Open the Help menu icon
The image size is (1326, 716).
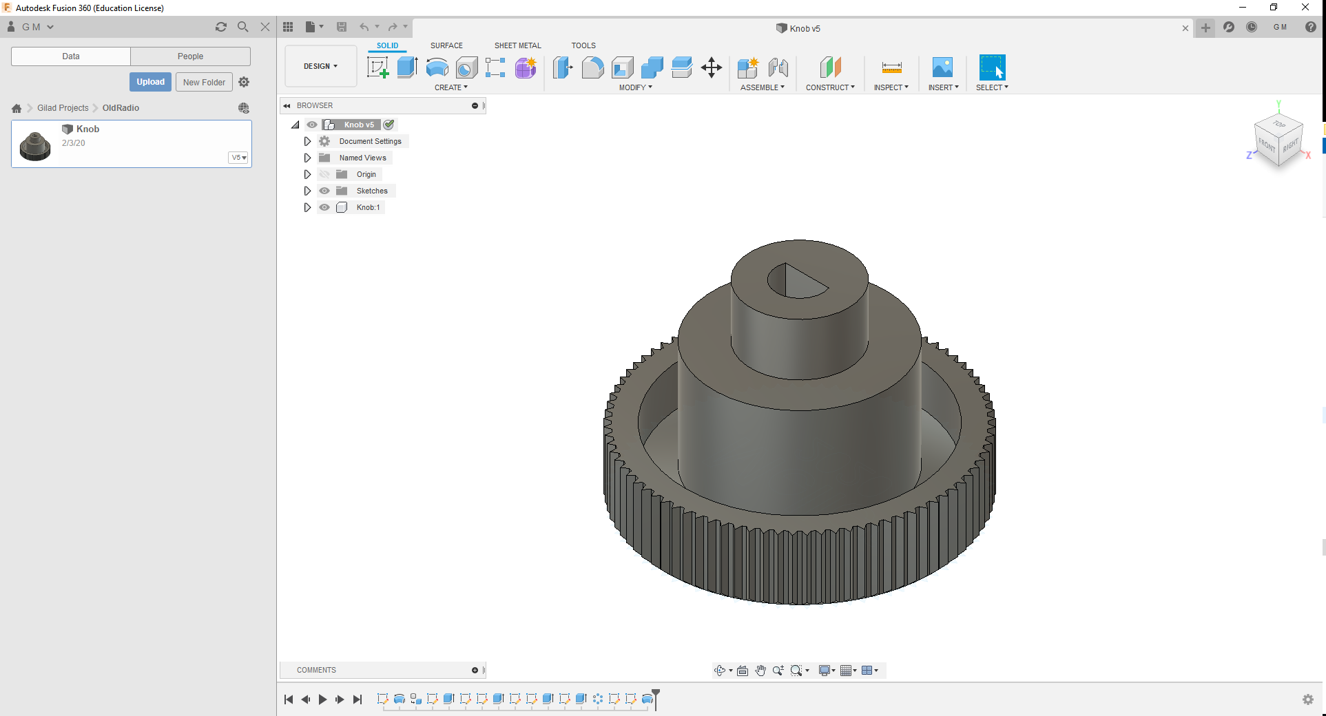pyautogui.click(x=1311, y=27)
